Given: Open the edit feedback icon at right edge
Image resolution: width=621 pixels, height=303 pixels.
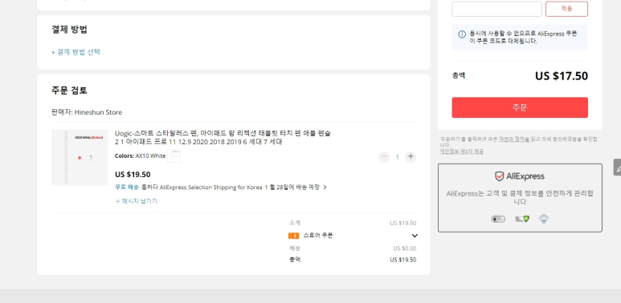Looking at the screenshot, I should pos(617,167).
